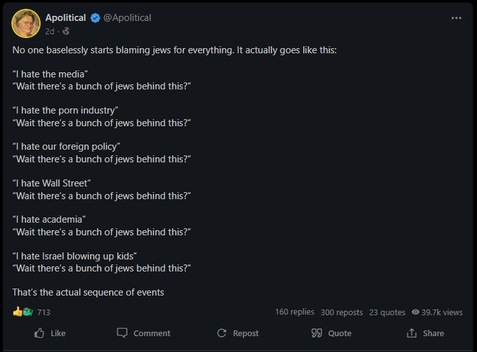Click the thumbs-up reaction emoji
477x352 pixels.
[17, 311]
